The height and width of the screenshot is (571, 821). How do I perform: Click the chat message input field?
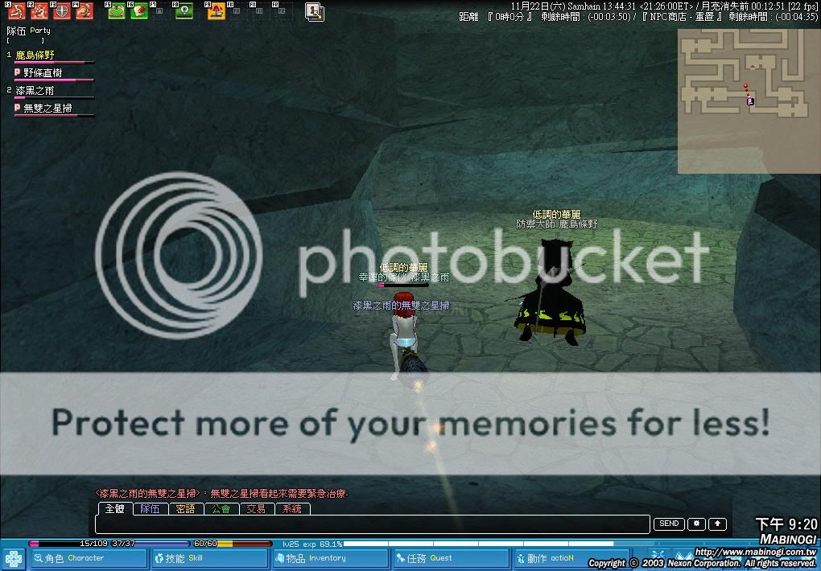[x=372, y=524]
